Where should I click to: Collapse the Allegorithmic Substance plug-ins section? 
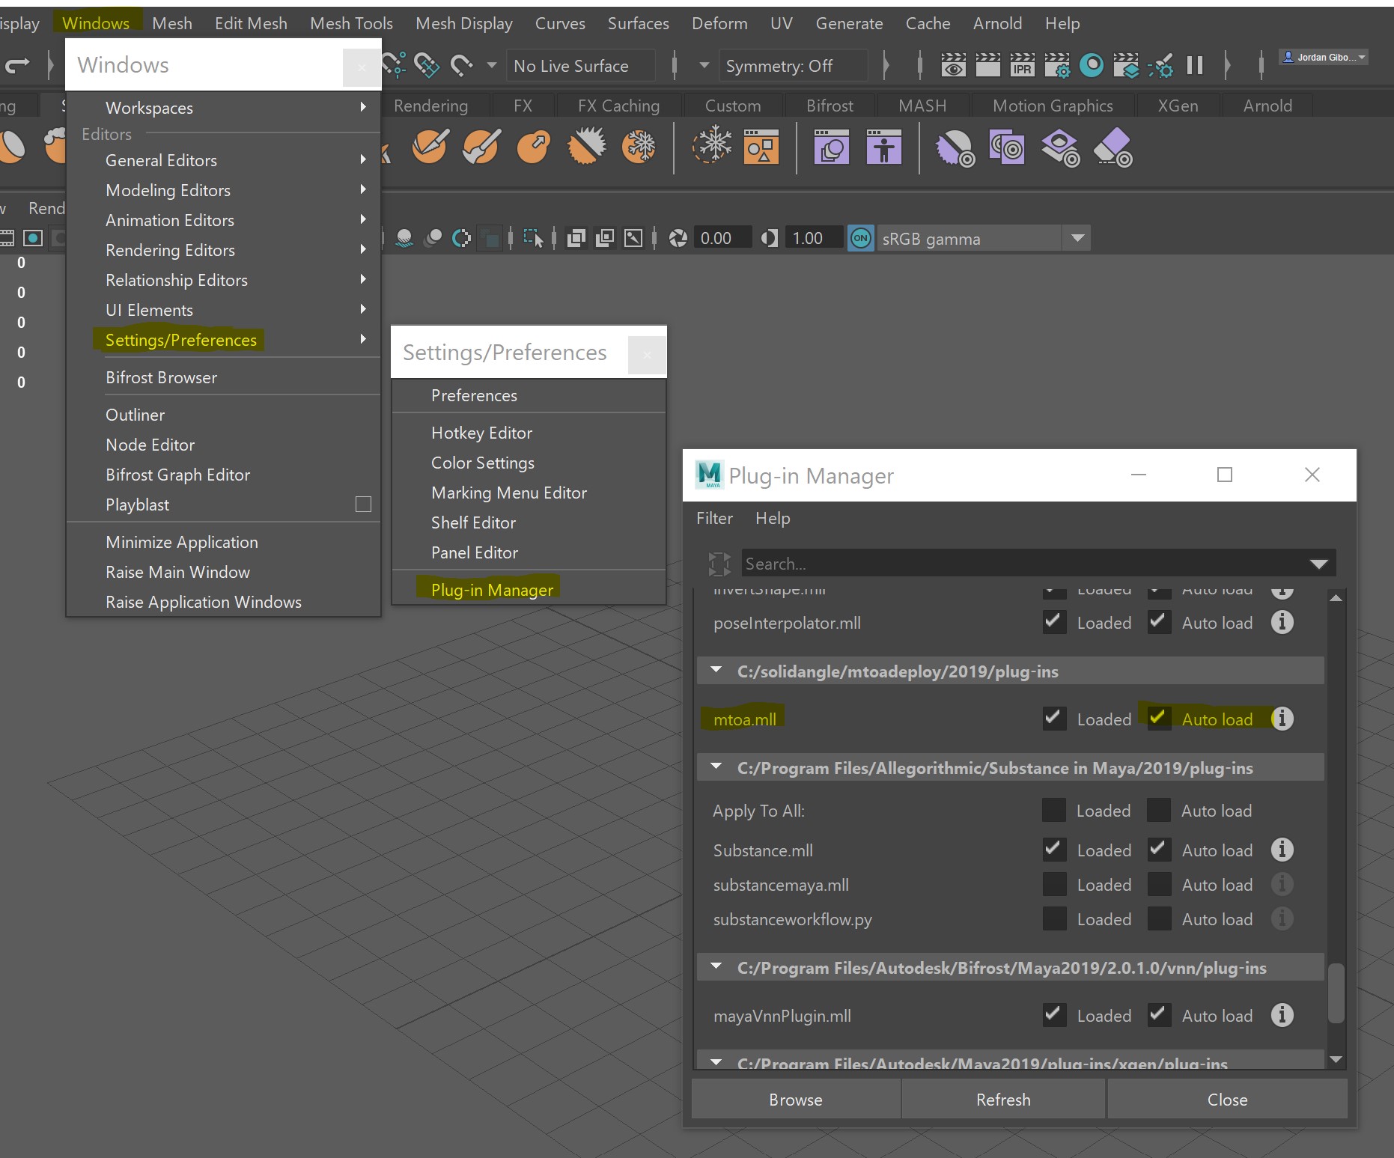coord(716,767)
